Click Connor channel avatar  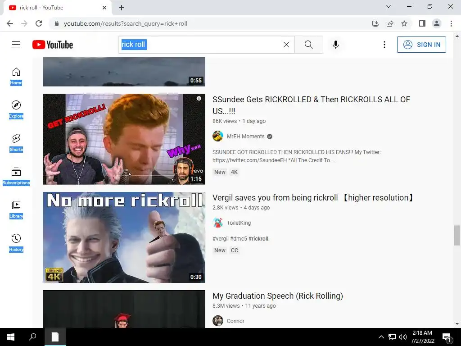point(218,321)
